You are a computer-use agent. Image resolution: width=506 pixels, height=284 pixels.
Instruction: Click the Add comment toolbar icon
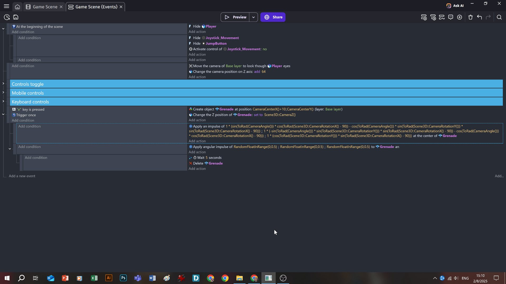point(451,17)
